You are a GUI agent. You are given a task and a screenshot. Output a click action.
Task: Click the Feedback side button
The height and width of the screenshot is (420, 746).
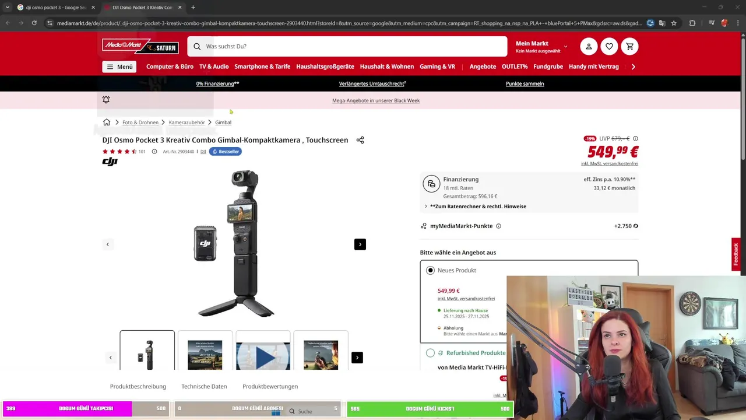pyautogui.click(x=736, y=254)
